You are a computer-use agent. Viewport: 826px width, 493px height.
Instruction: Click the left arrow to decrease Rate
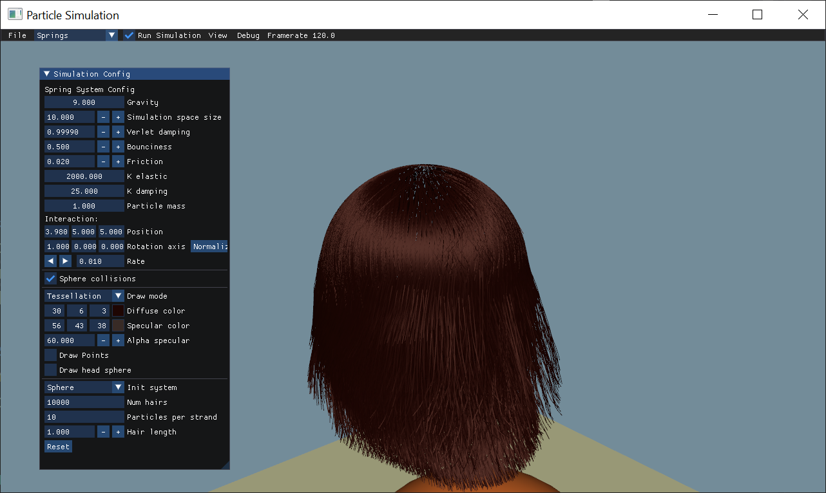[50, 261]
